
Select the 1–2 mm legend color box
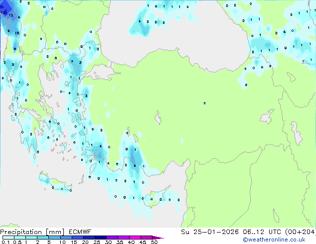tap(31, 238)
